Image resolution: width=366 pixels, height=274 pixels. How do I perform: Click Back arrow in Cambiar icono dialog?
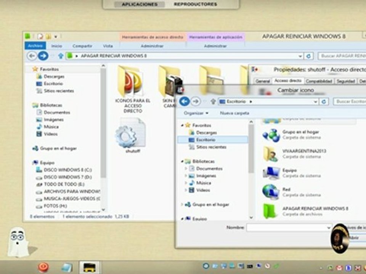pos(185,101)
